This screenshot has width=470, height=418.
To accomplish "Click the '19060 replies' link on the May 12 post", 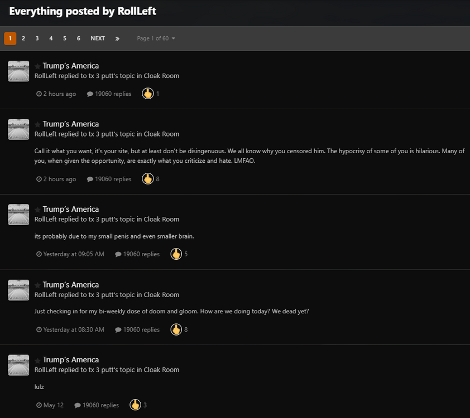I will pyautogui.click(x=100, y=405).
